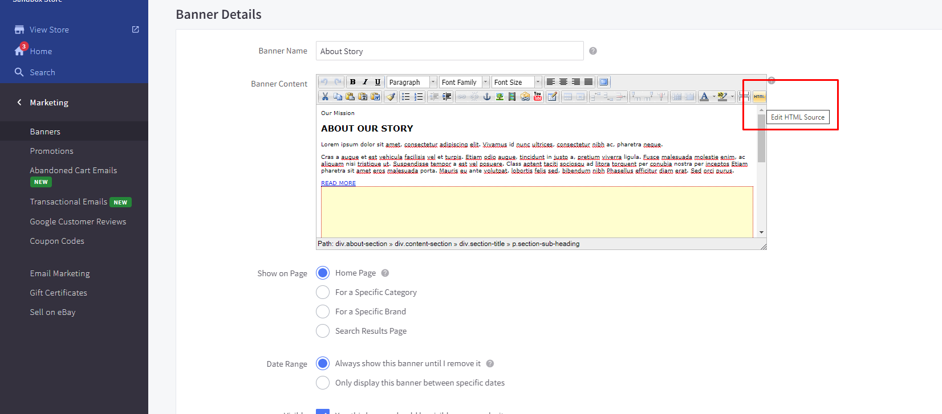Open Abandoned Cart Emails

click(74, 170)
